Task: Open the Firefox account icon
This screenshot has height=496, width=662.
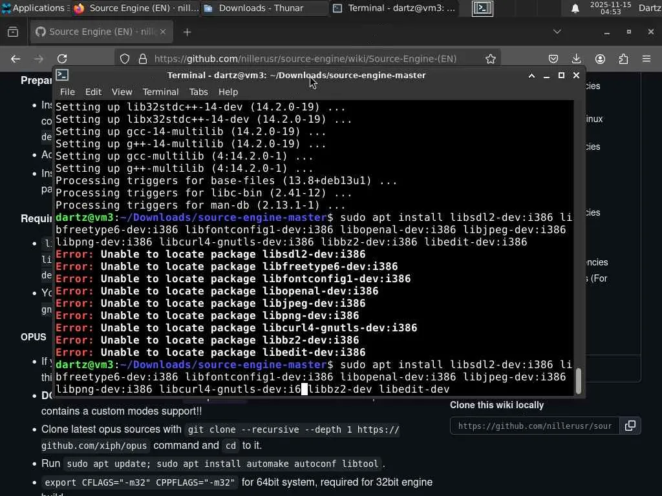Action: [600, 59]
